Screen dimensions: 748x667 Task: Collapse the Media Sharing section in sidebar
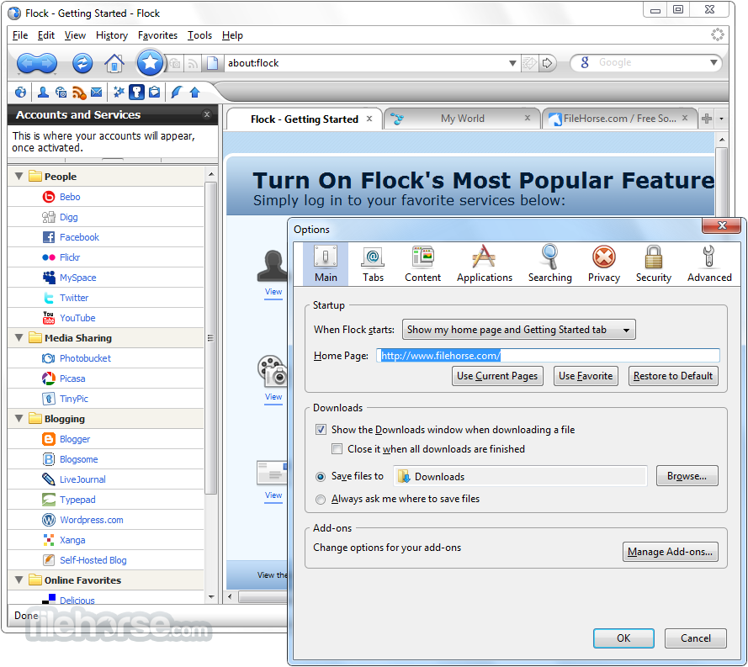click(19, 337)
